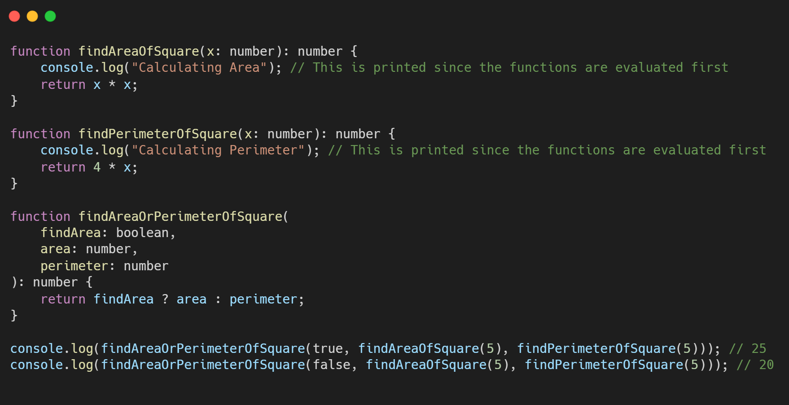Click the yellow minimize window button
The width and height of the screenshot is (789, 405).
(32, 17)
